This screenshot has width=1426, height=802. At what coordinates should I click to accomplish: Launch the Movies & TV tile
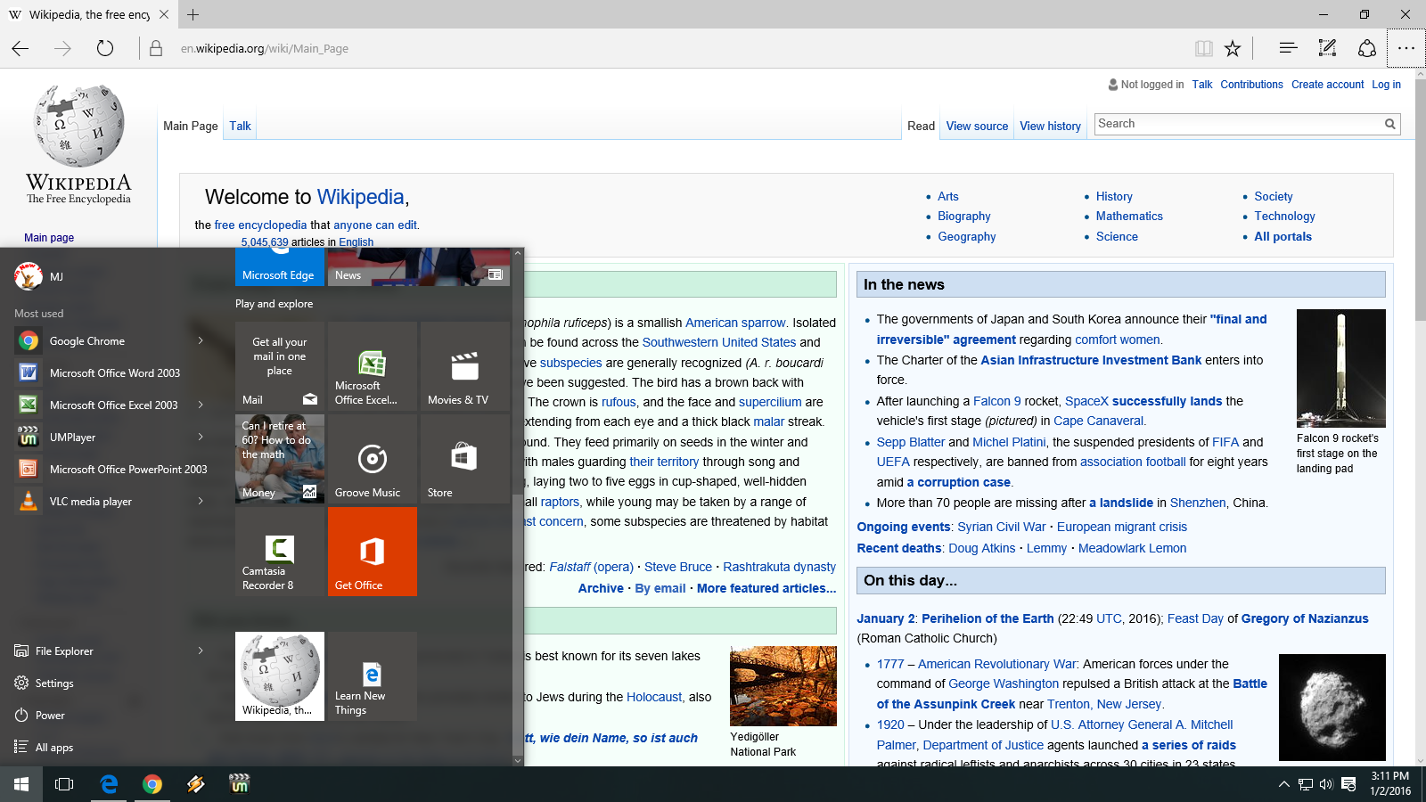[464, 366]
